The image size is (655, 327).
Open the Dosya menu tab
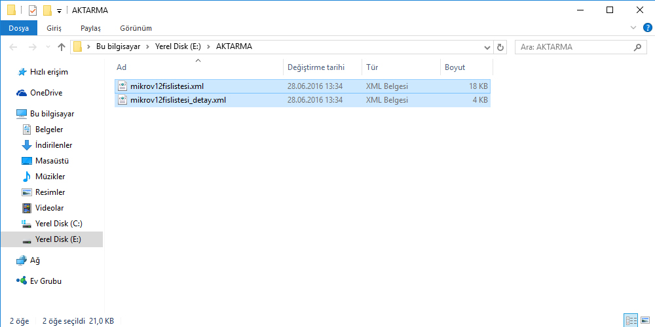pos(19,28)
